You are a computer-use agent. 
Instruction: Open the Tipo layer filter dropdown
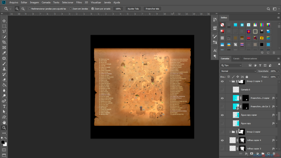pos(231,65)
